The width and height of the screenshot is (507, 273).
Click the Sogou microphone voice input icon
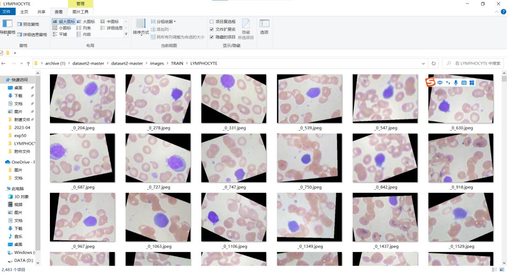(x=456, y=82)
